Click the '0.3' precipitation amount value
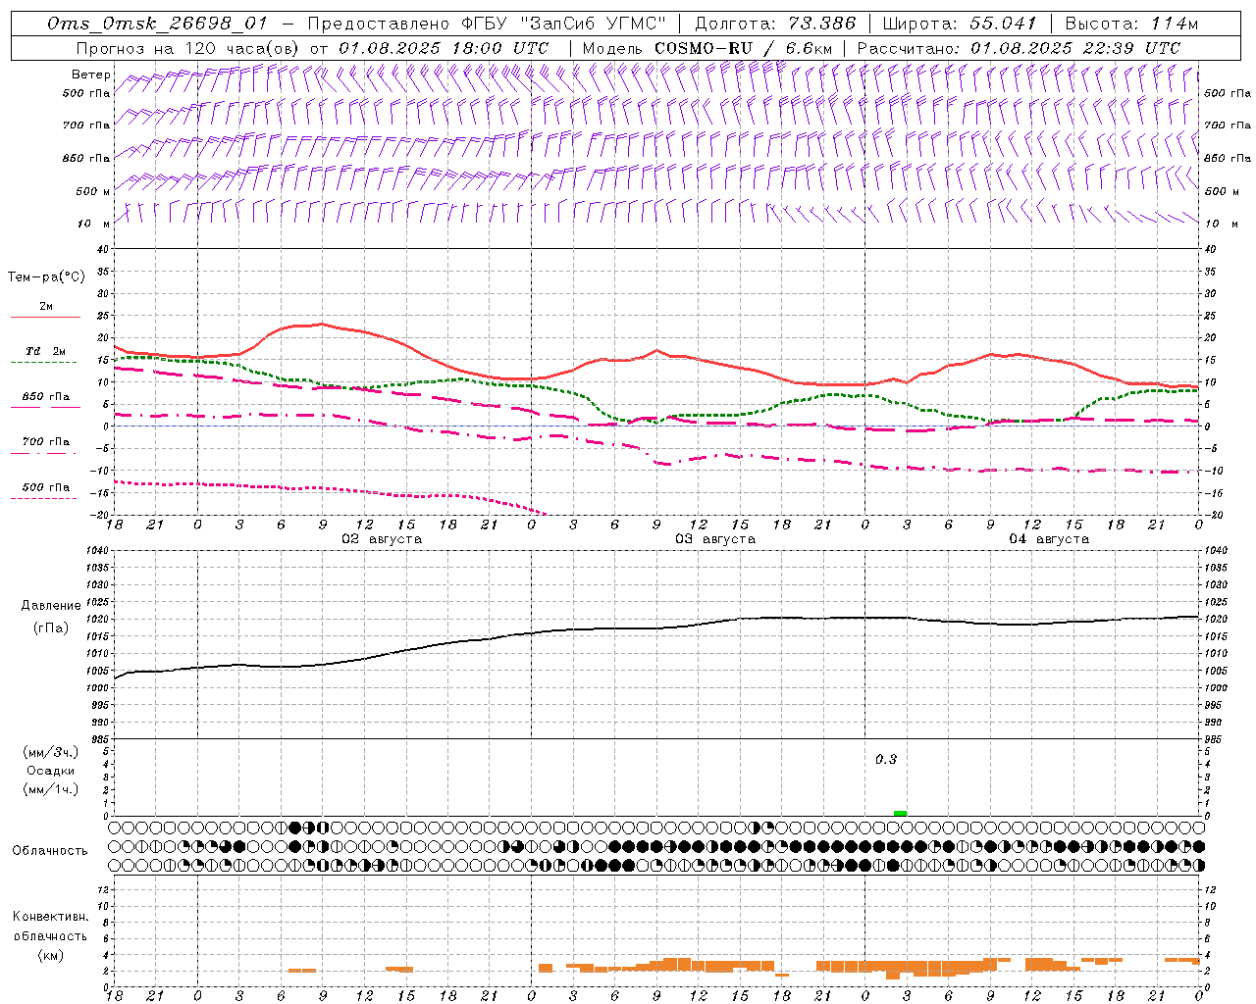 point(886,760)
